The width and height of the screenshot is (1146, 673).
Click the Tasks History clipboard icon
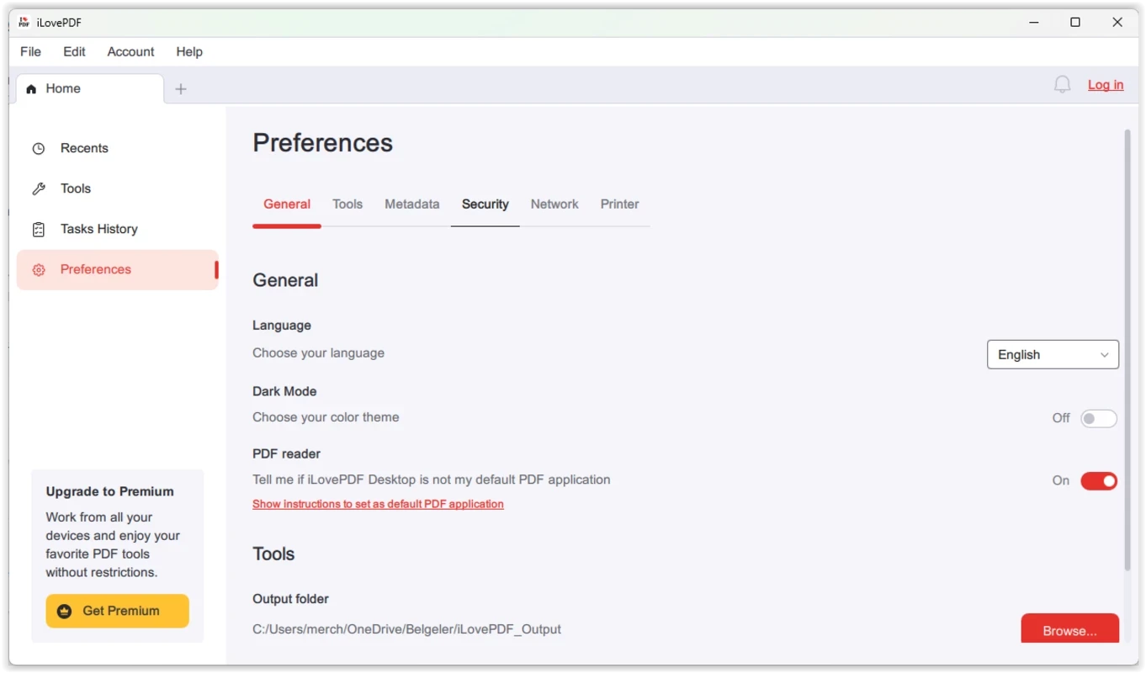39,230
